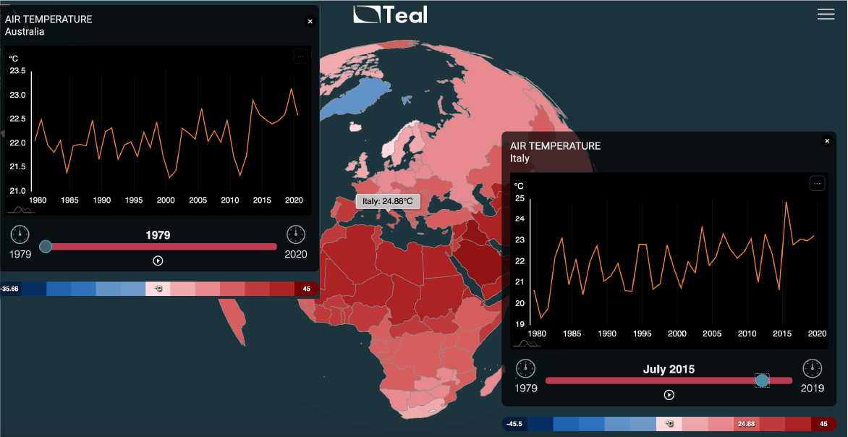Open chart options in the Australia panel
Screen dimensions: 848x437
(x=301, y=56)
